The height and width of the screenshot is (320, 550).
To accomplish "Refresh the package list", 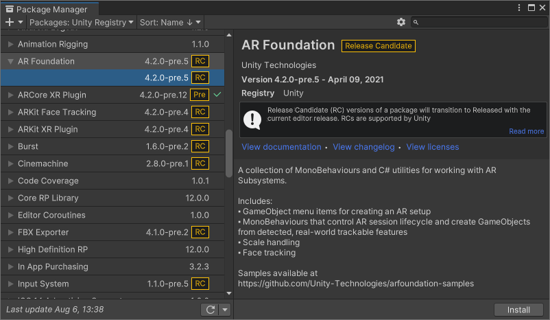I will click(210, 310).
